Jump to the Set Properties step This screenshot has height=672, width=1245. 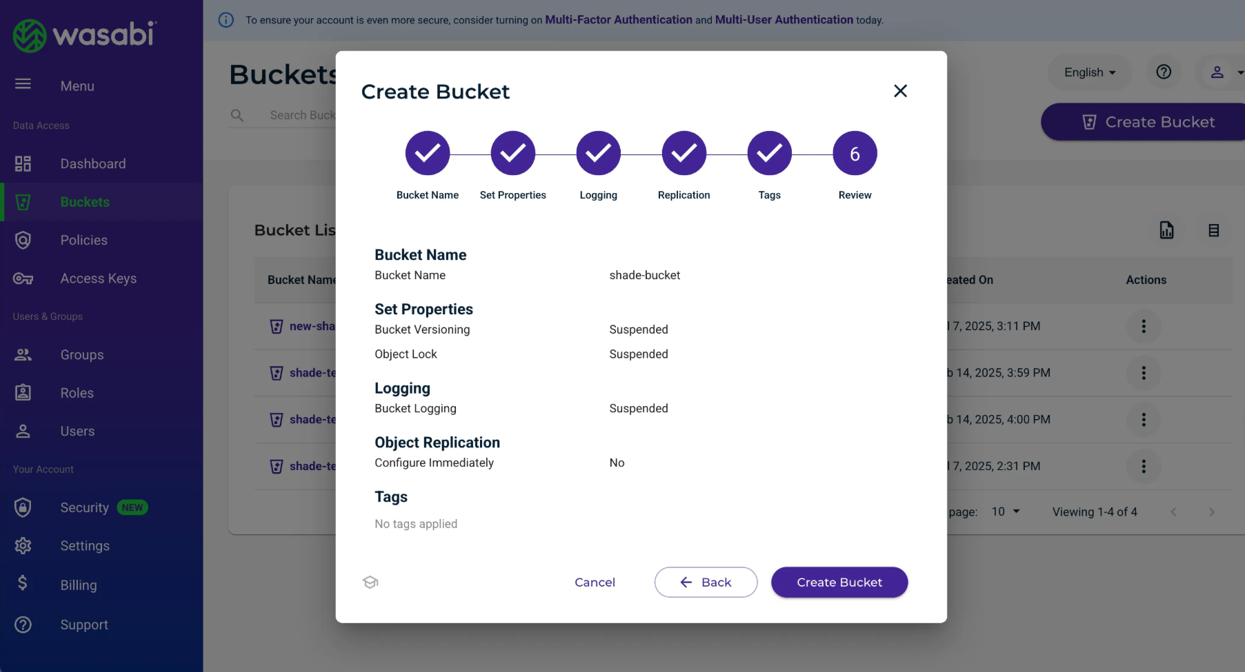click(x=512, y=153)
